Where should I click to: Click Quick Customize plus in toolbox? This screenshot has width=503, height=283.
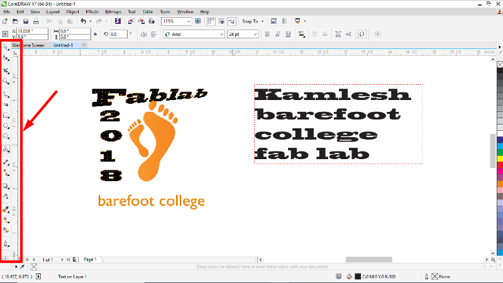point(6,258)
